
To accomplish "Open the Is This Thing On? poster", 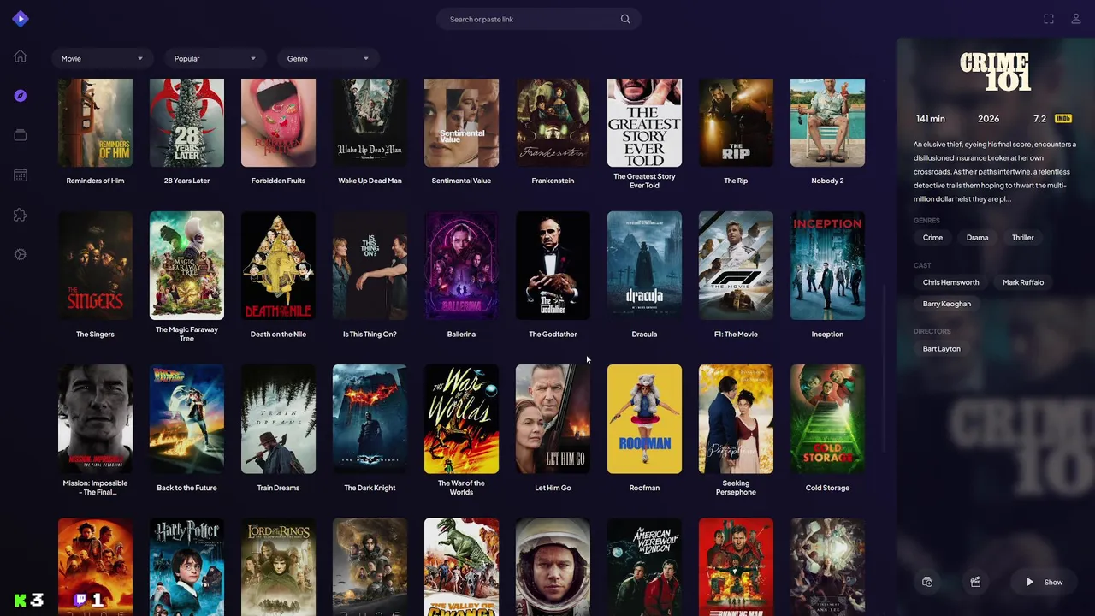I will (370, 265).
